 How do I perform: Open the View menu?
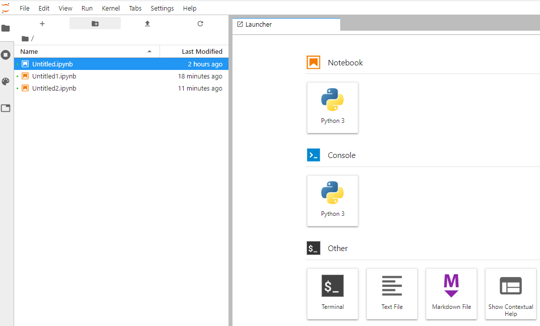coord(65,8)
